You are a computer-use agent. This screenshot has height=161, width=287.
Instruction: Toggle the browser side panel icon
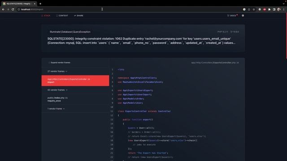(274, 9)
